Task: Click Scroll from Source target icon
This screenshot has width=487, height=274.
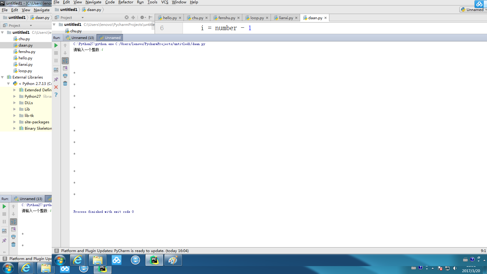Action: point(127,18)
